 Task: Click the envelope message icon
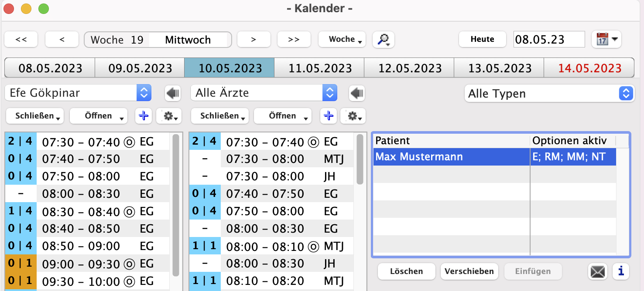pyautogui.click(x=598, y=271)
